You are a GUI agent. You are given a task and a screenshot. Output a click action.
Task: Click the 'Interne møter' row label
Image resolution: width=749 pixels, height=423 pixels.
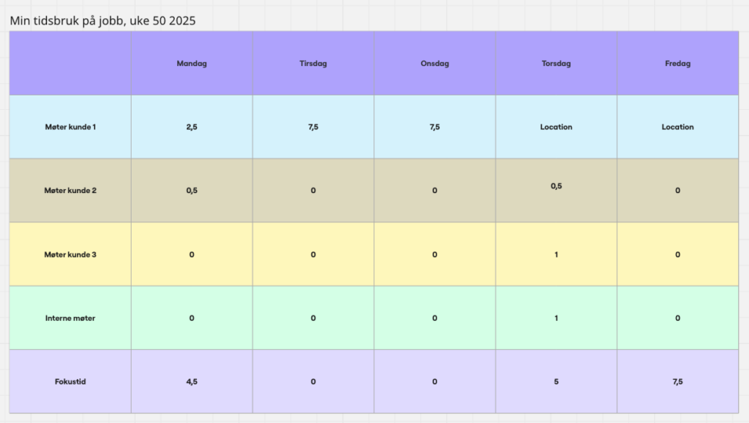(70, 318)
